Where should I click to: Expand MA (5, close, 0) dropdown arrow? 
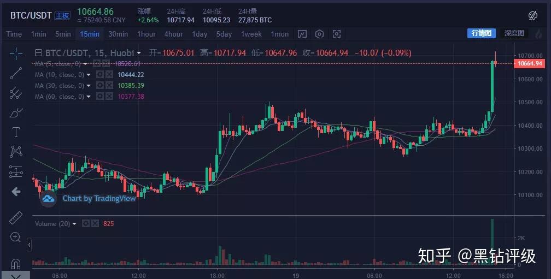pos(85,64)
